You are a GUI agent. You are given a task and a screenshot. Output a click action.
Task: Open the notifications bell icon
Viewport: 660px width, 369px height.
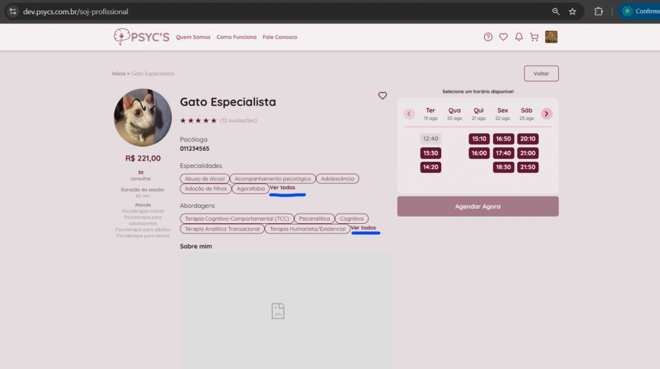point(519,37)
